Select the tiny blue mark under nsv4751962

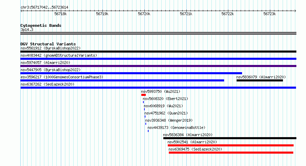[x=145, y=117]
